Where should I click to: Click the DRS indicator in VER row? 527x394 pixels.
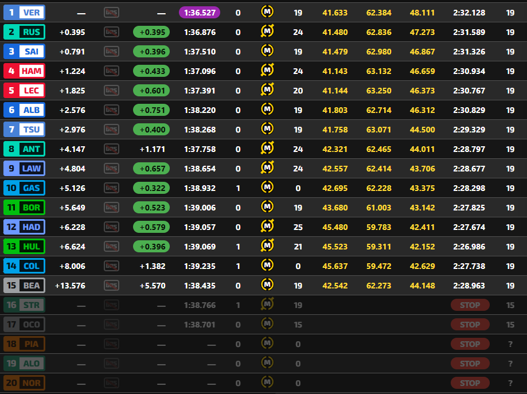111,13
